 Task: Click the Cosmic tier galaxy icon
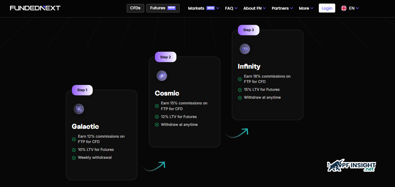(162, 76)
